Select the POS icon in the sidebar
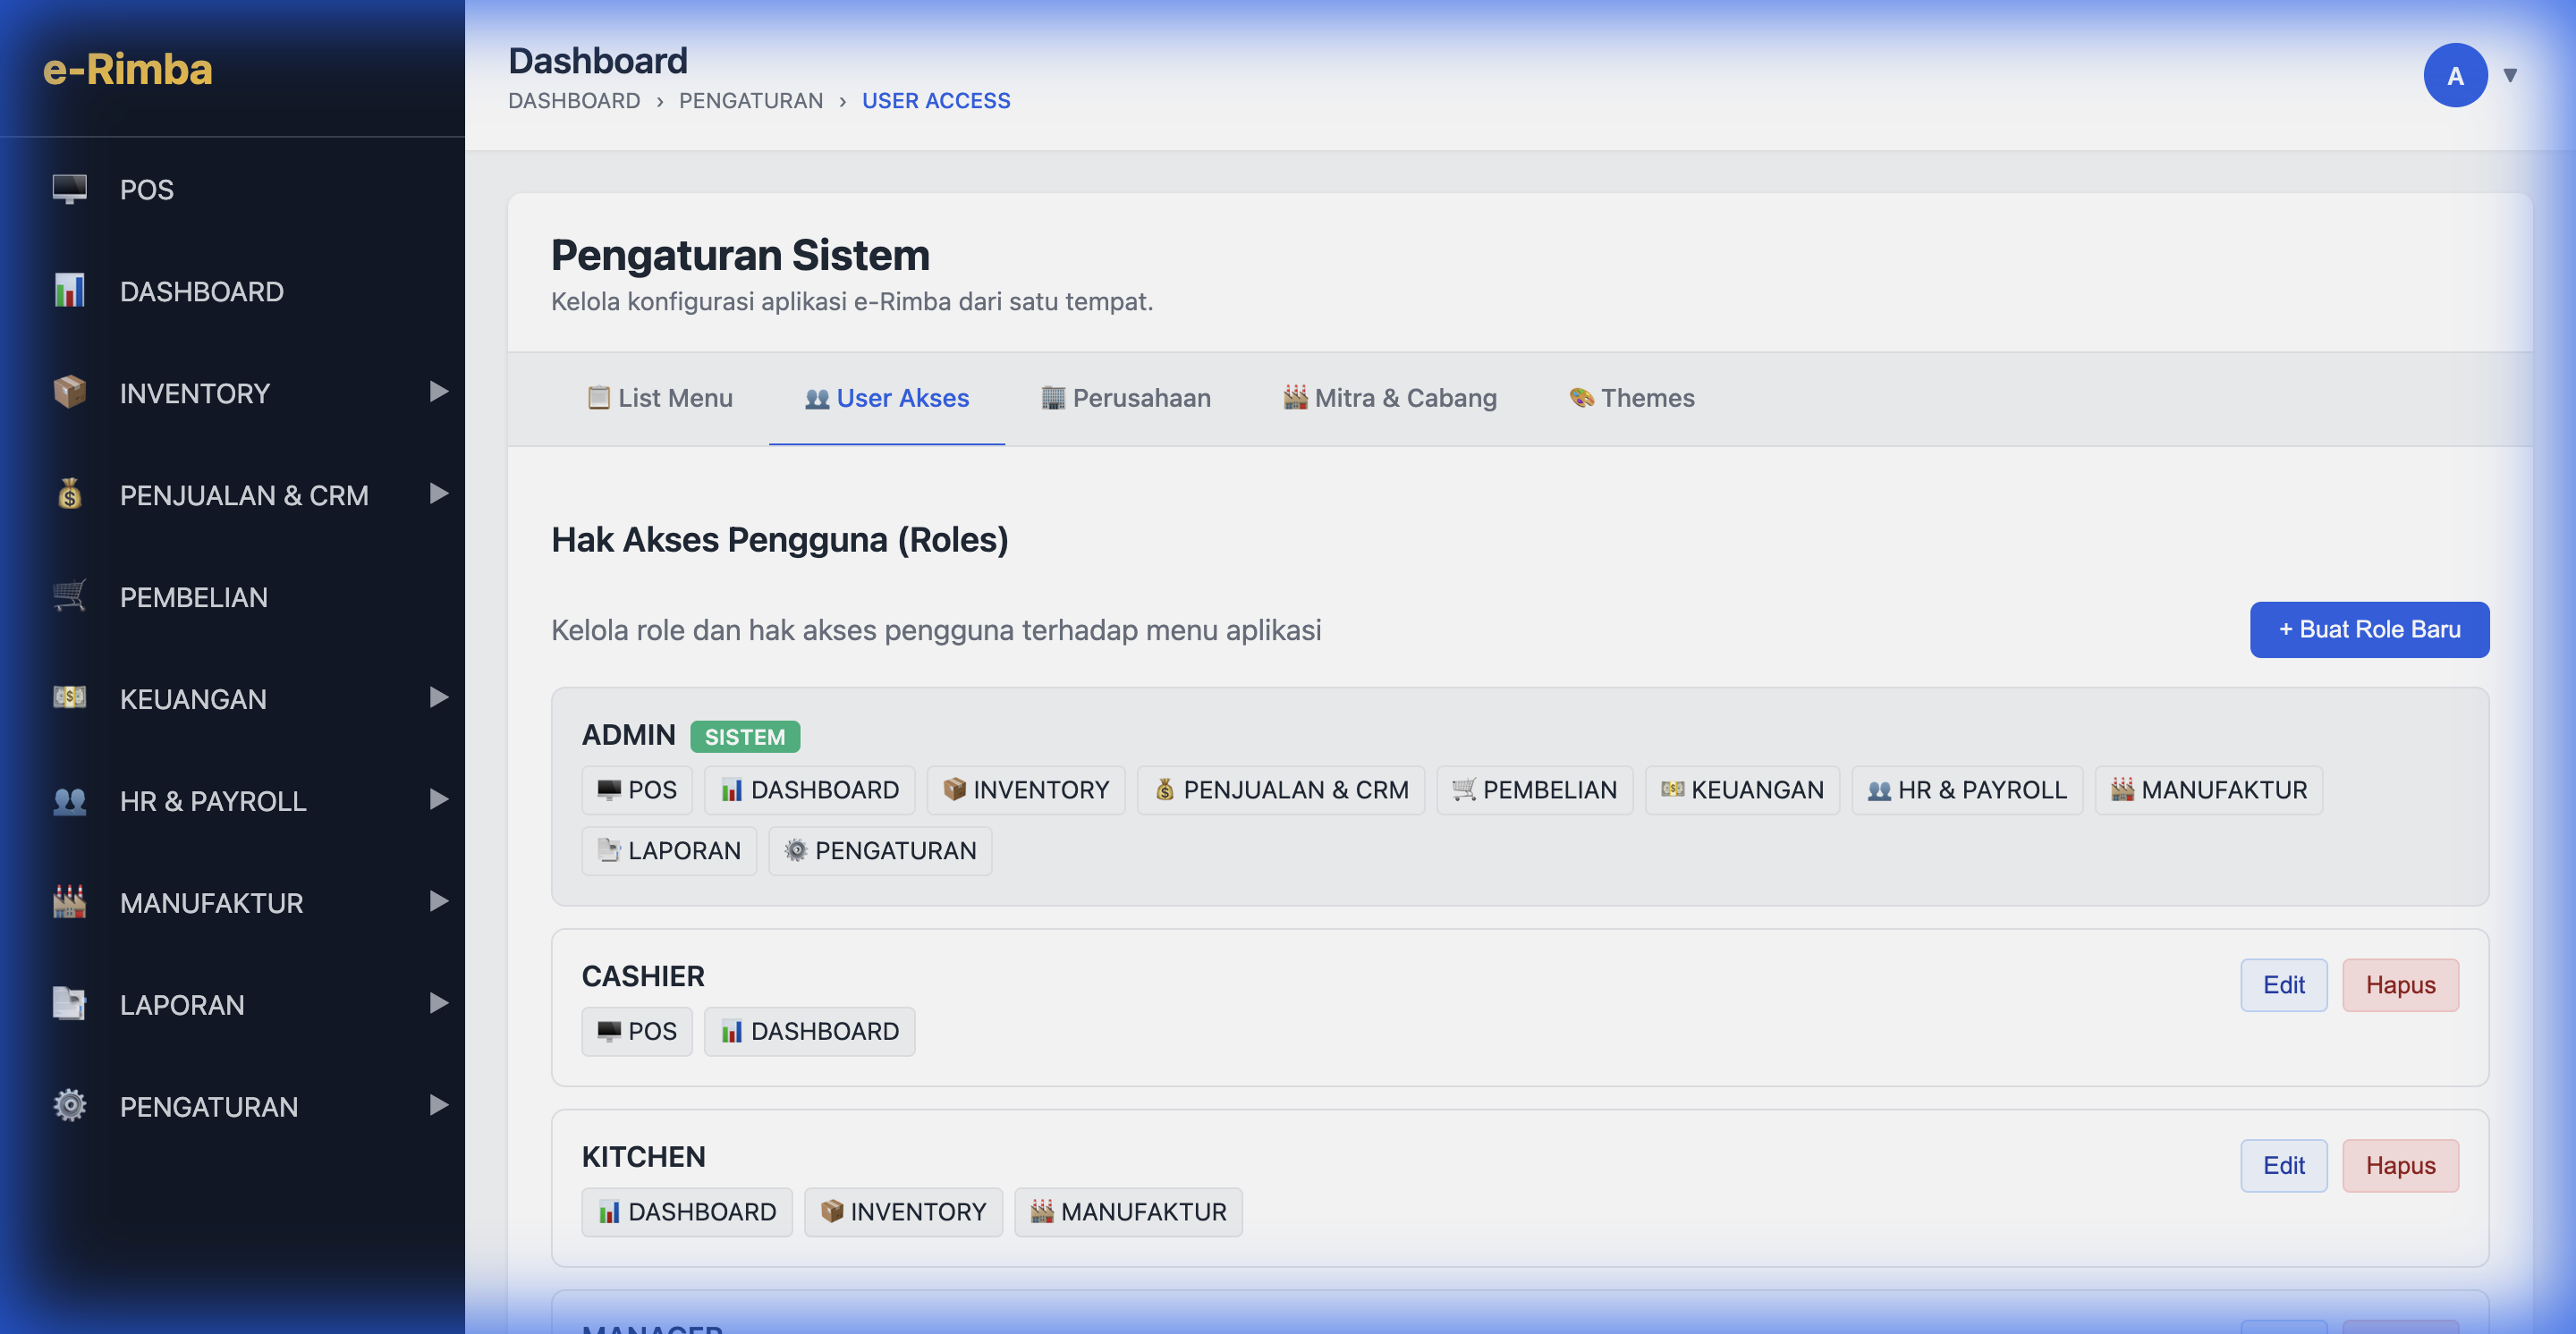 [x=68, y=189]
